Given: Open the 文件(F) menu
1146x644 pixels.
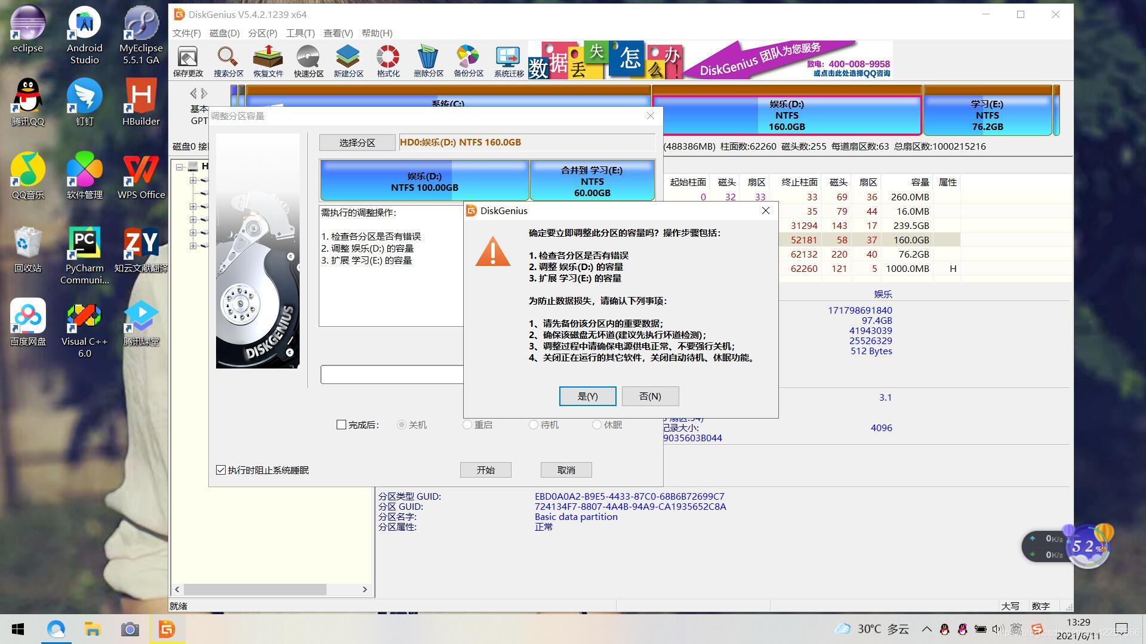Looking at the screenshot, I should (187, 33).
